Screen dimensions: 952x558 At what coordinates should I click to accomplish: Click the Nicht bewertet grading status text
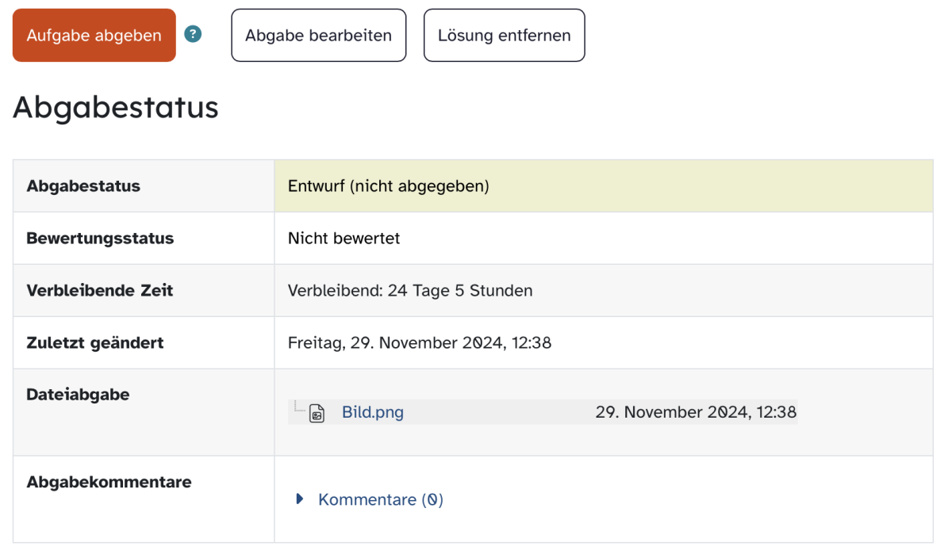[344, 238]
